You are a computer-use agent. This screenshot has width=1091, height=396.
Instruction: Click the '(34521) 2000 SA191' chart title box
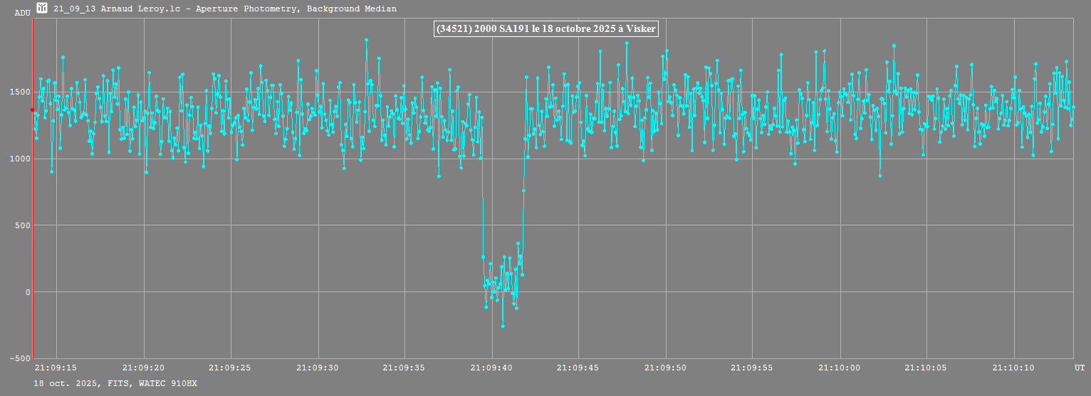click(x=545, y=28)
